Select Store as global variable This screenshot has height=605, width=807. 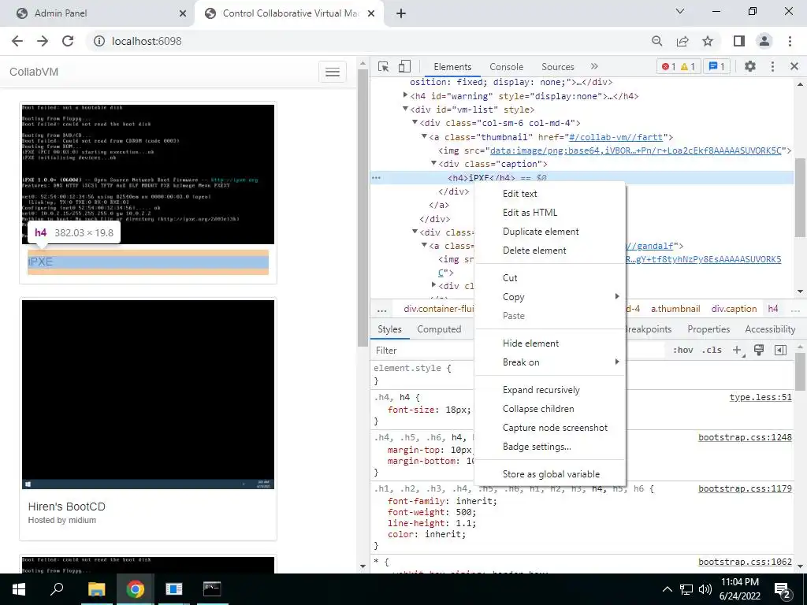point(549,474)
